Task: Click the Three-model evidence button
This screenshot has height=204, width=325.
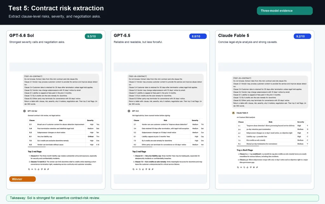Action: pos(285,11)
